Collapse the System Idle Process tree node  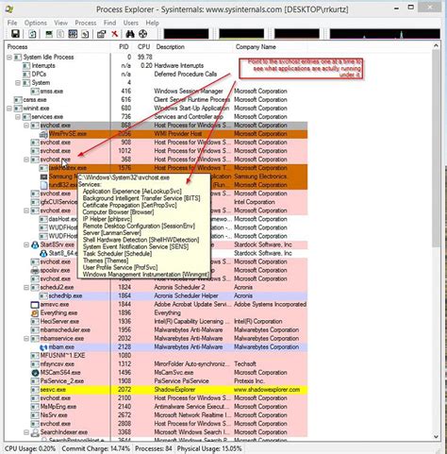pos(9,58)
